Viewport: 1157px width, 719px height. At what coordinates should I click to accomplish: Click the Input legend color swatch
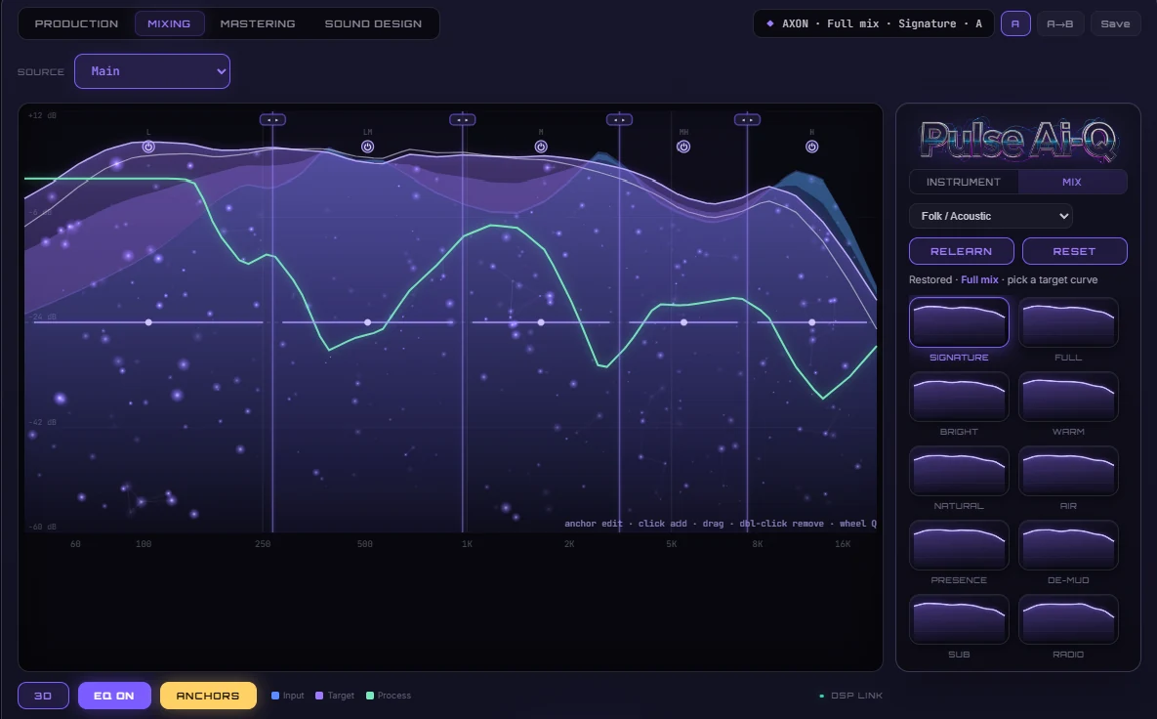pyautogui.click(x=275, y=696)
